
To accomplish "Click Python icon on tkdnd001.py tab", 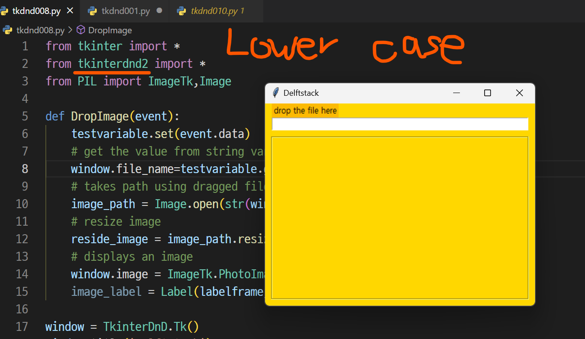I will 92,11.
